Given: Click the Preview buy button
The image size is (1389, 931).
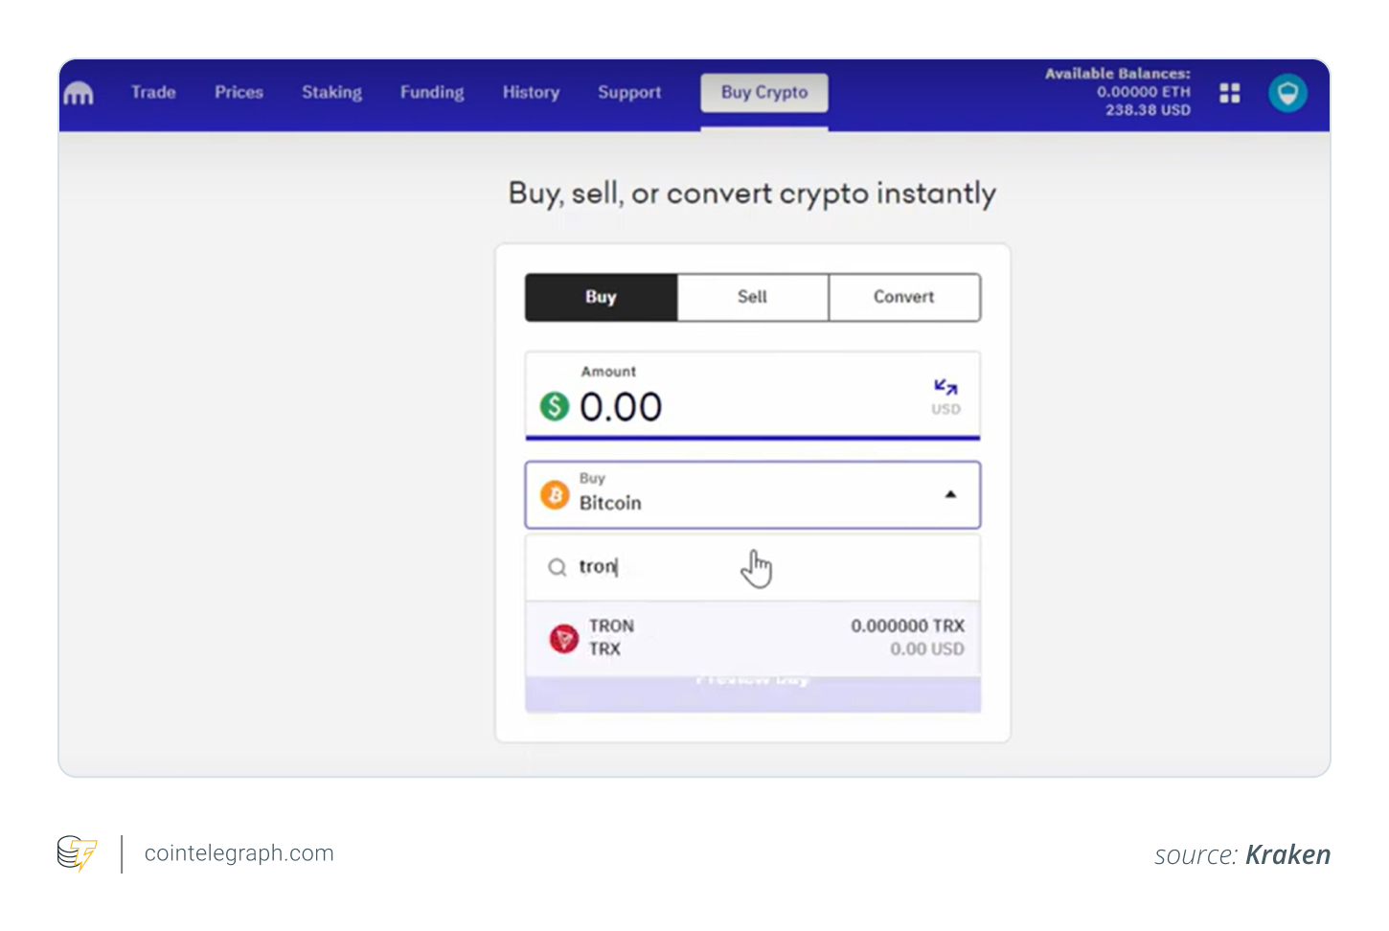Looking at the screenshot, I should (752, 693).
